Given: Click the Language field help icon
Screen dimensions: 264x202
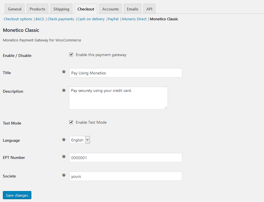Looking at the screenshot, I should [64, 139].
